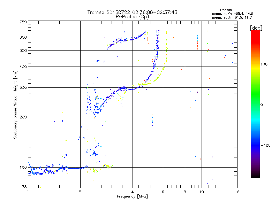Select the 'RwPretec (8p)' subtitle text

[132, 17]
